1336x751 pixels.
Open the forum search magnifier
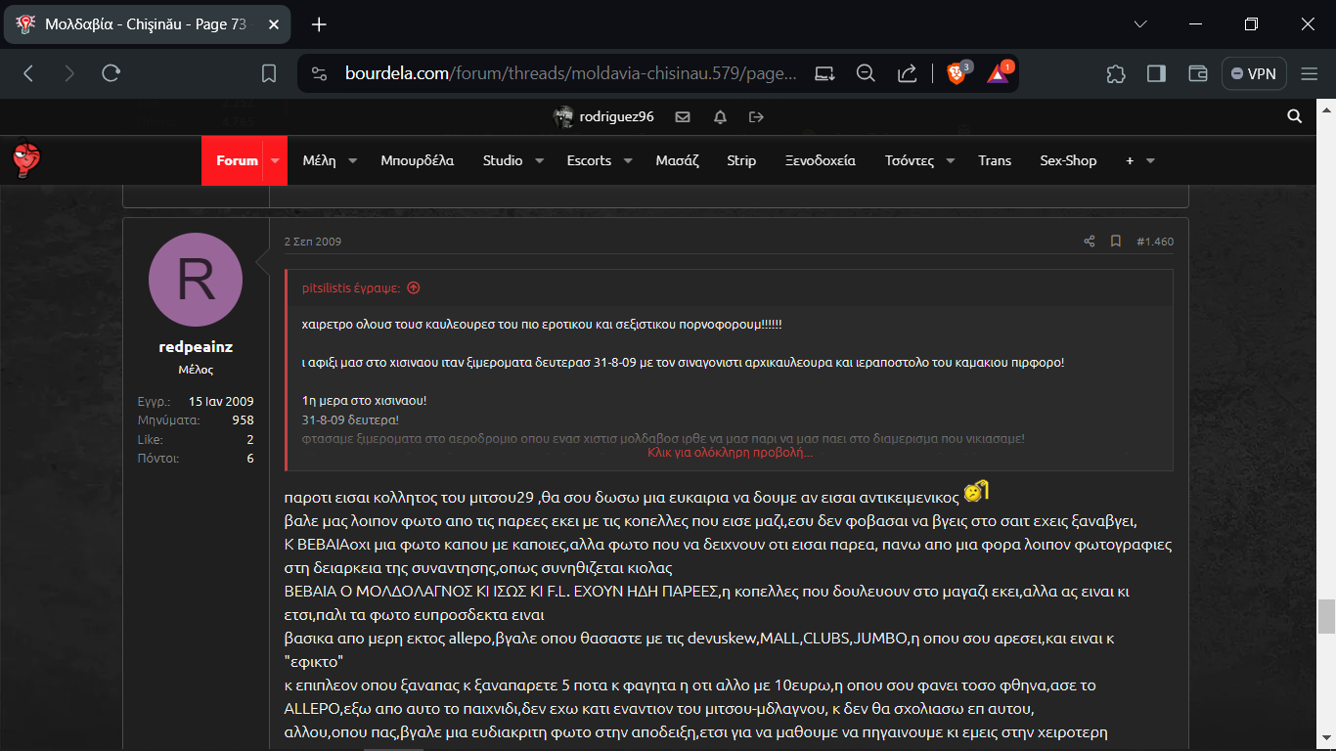click(1294, 116)
